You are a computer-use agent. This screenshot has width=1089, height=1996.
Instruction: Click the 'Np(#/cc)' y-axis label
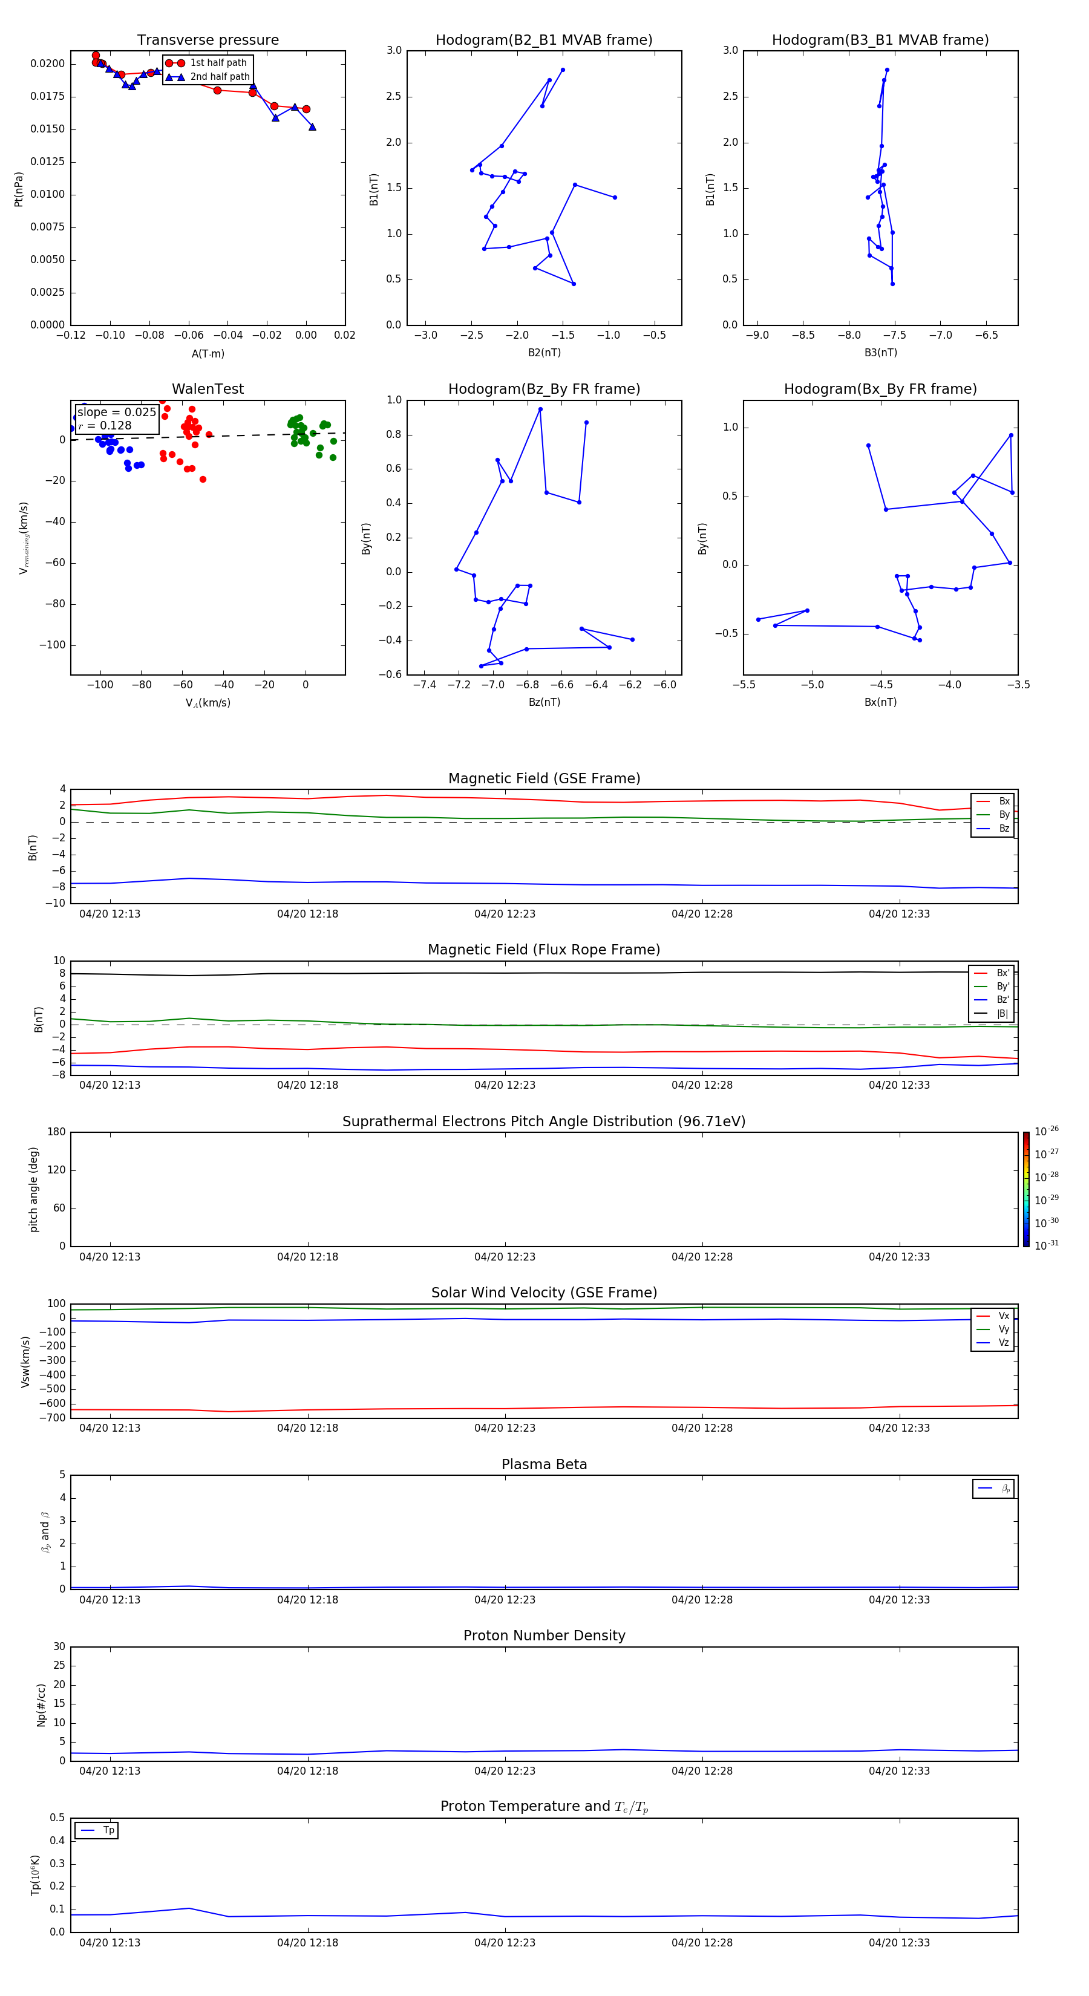coord(41,1704)
